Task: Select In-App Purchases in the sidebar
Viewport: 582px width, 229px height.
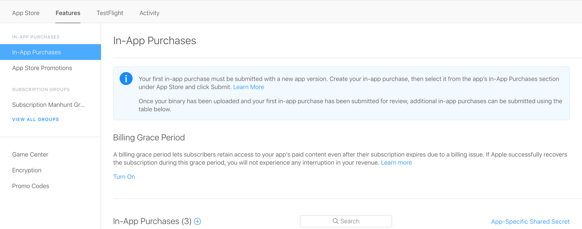Action: tap(36, 52)
